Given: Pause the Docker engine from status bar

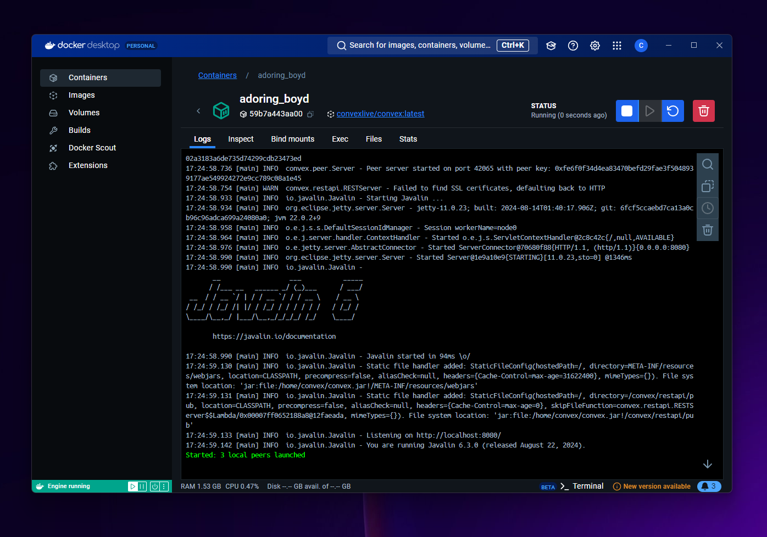Looking at the screenshot, I should pos(142,486).
